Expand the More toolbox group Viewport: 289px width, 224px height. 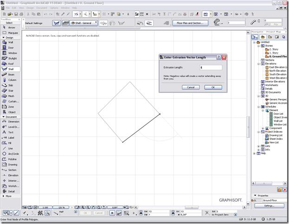(x=3, y=196)
